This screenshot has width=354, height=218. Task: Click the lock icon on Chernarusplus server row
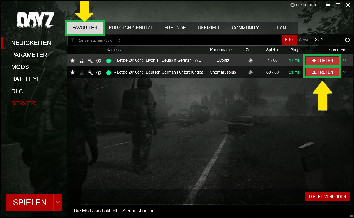point(82,72)
